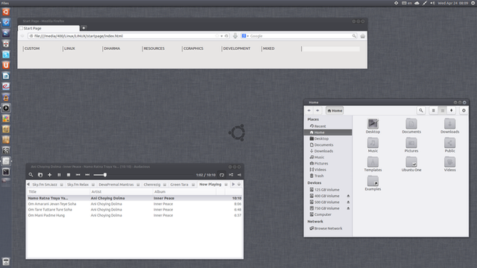Stop playback in Audacious
477x268 pixels.
tap(69, 175)
